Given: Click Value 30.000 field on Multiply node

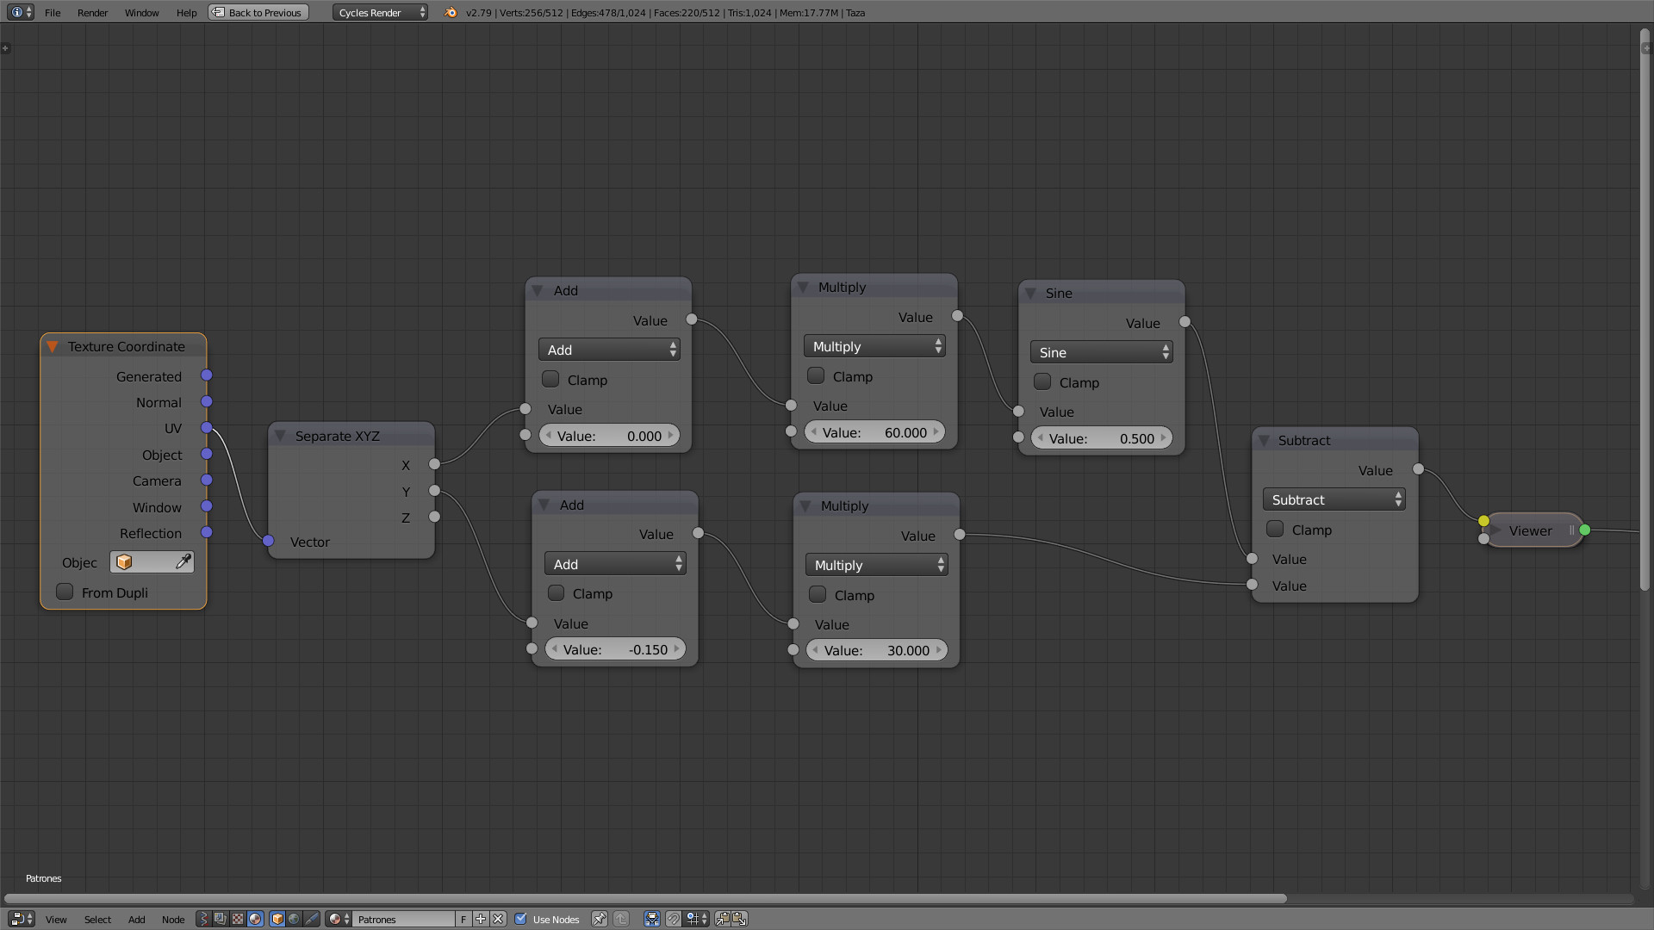Looking at the screenshot, I should click(876, 650).
